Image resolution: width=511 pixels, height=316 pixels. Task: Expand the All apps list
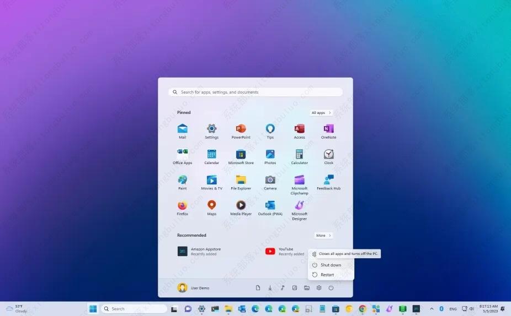(321, 112)
